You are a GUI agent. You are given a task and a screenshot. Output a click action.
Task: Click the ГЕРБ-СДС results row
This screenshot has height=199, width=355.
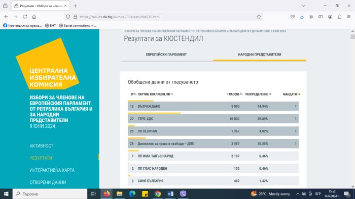214,119
